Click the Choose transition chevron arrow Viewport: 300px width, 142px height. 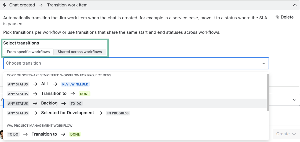264,63
